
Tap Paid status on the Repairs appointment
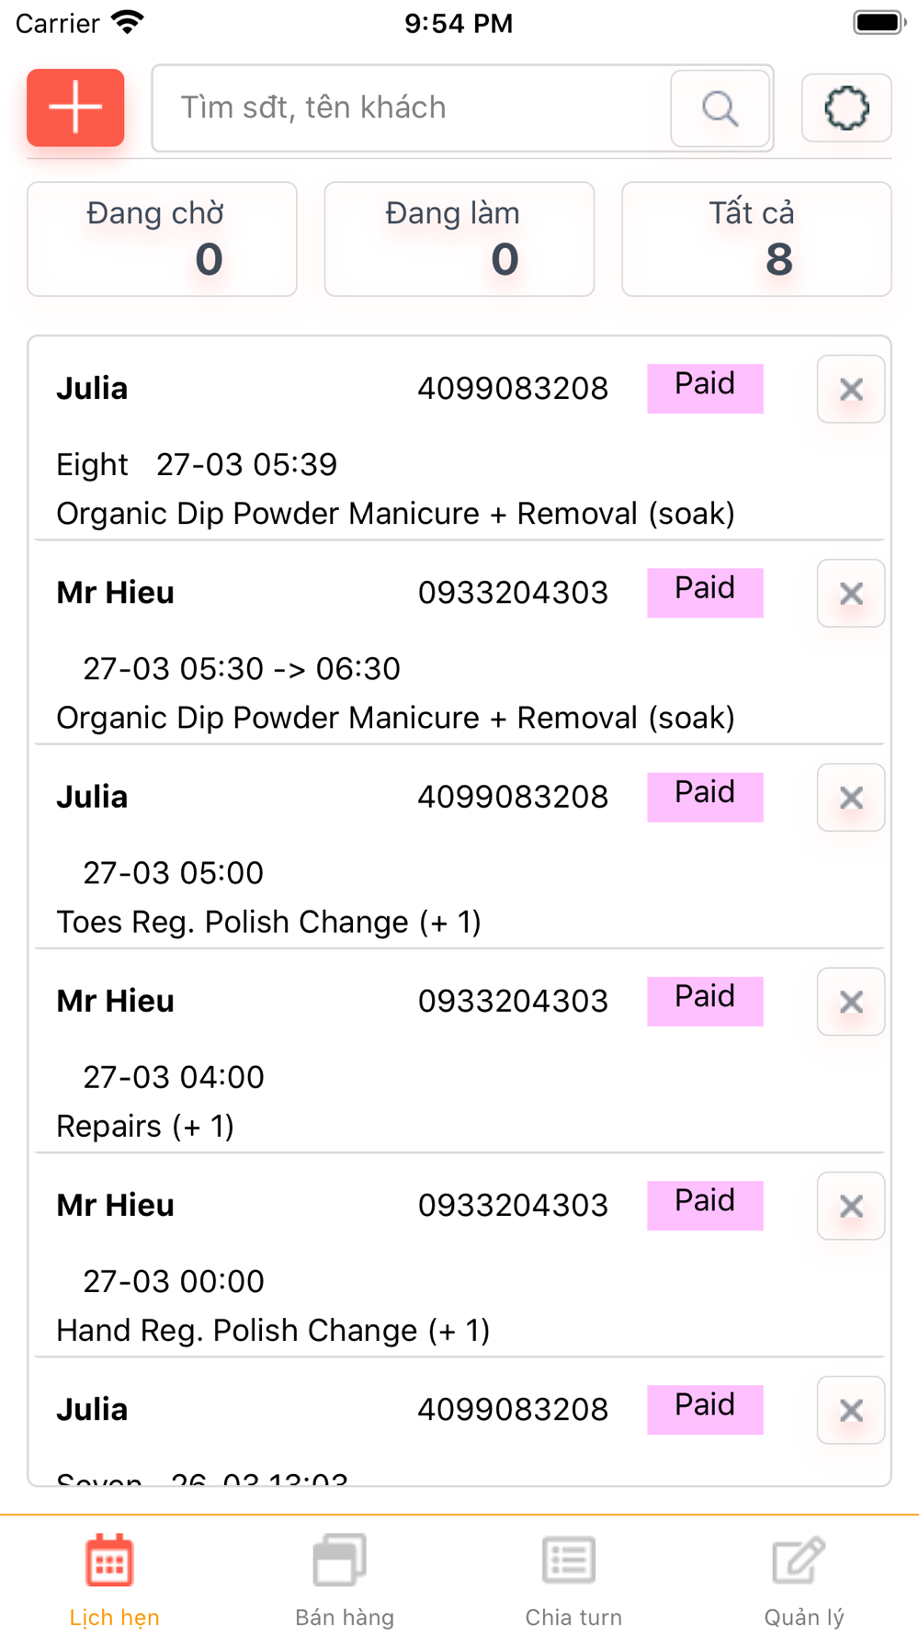pos(705,1000)
